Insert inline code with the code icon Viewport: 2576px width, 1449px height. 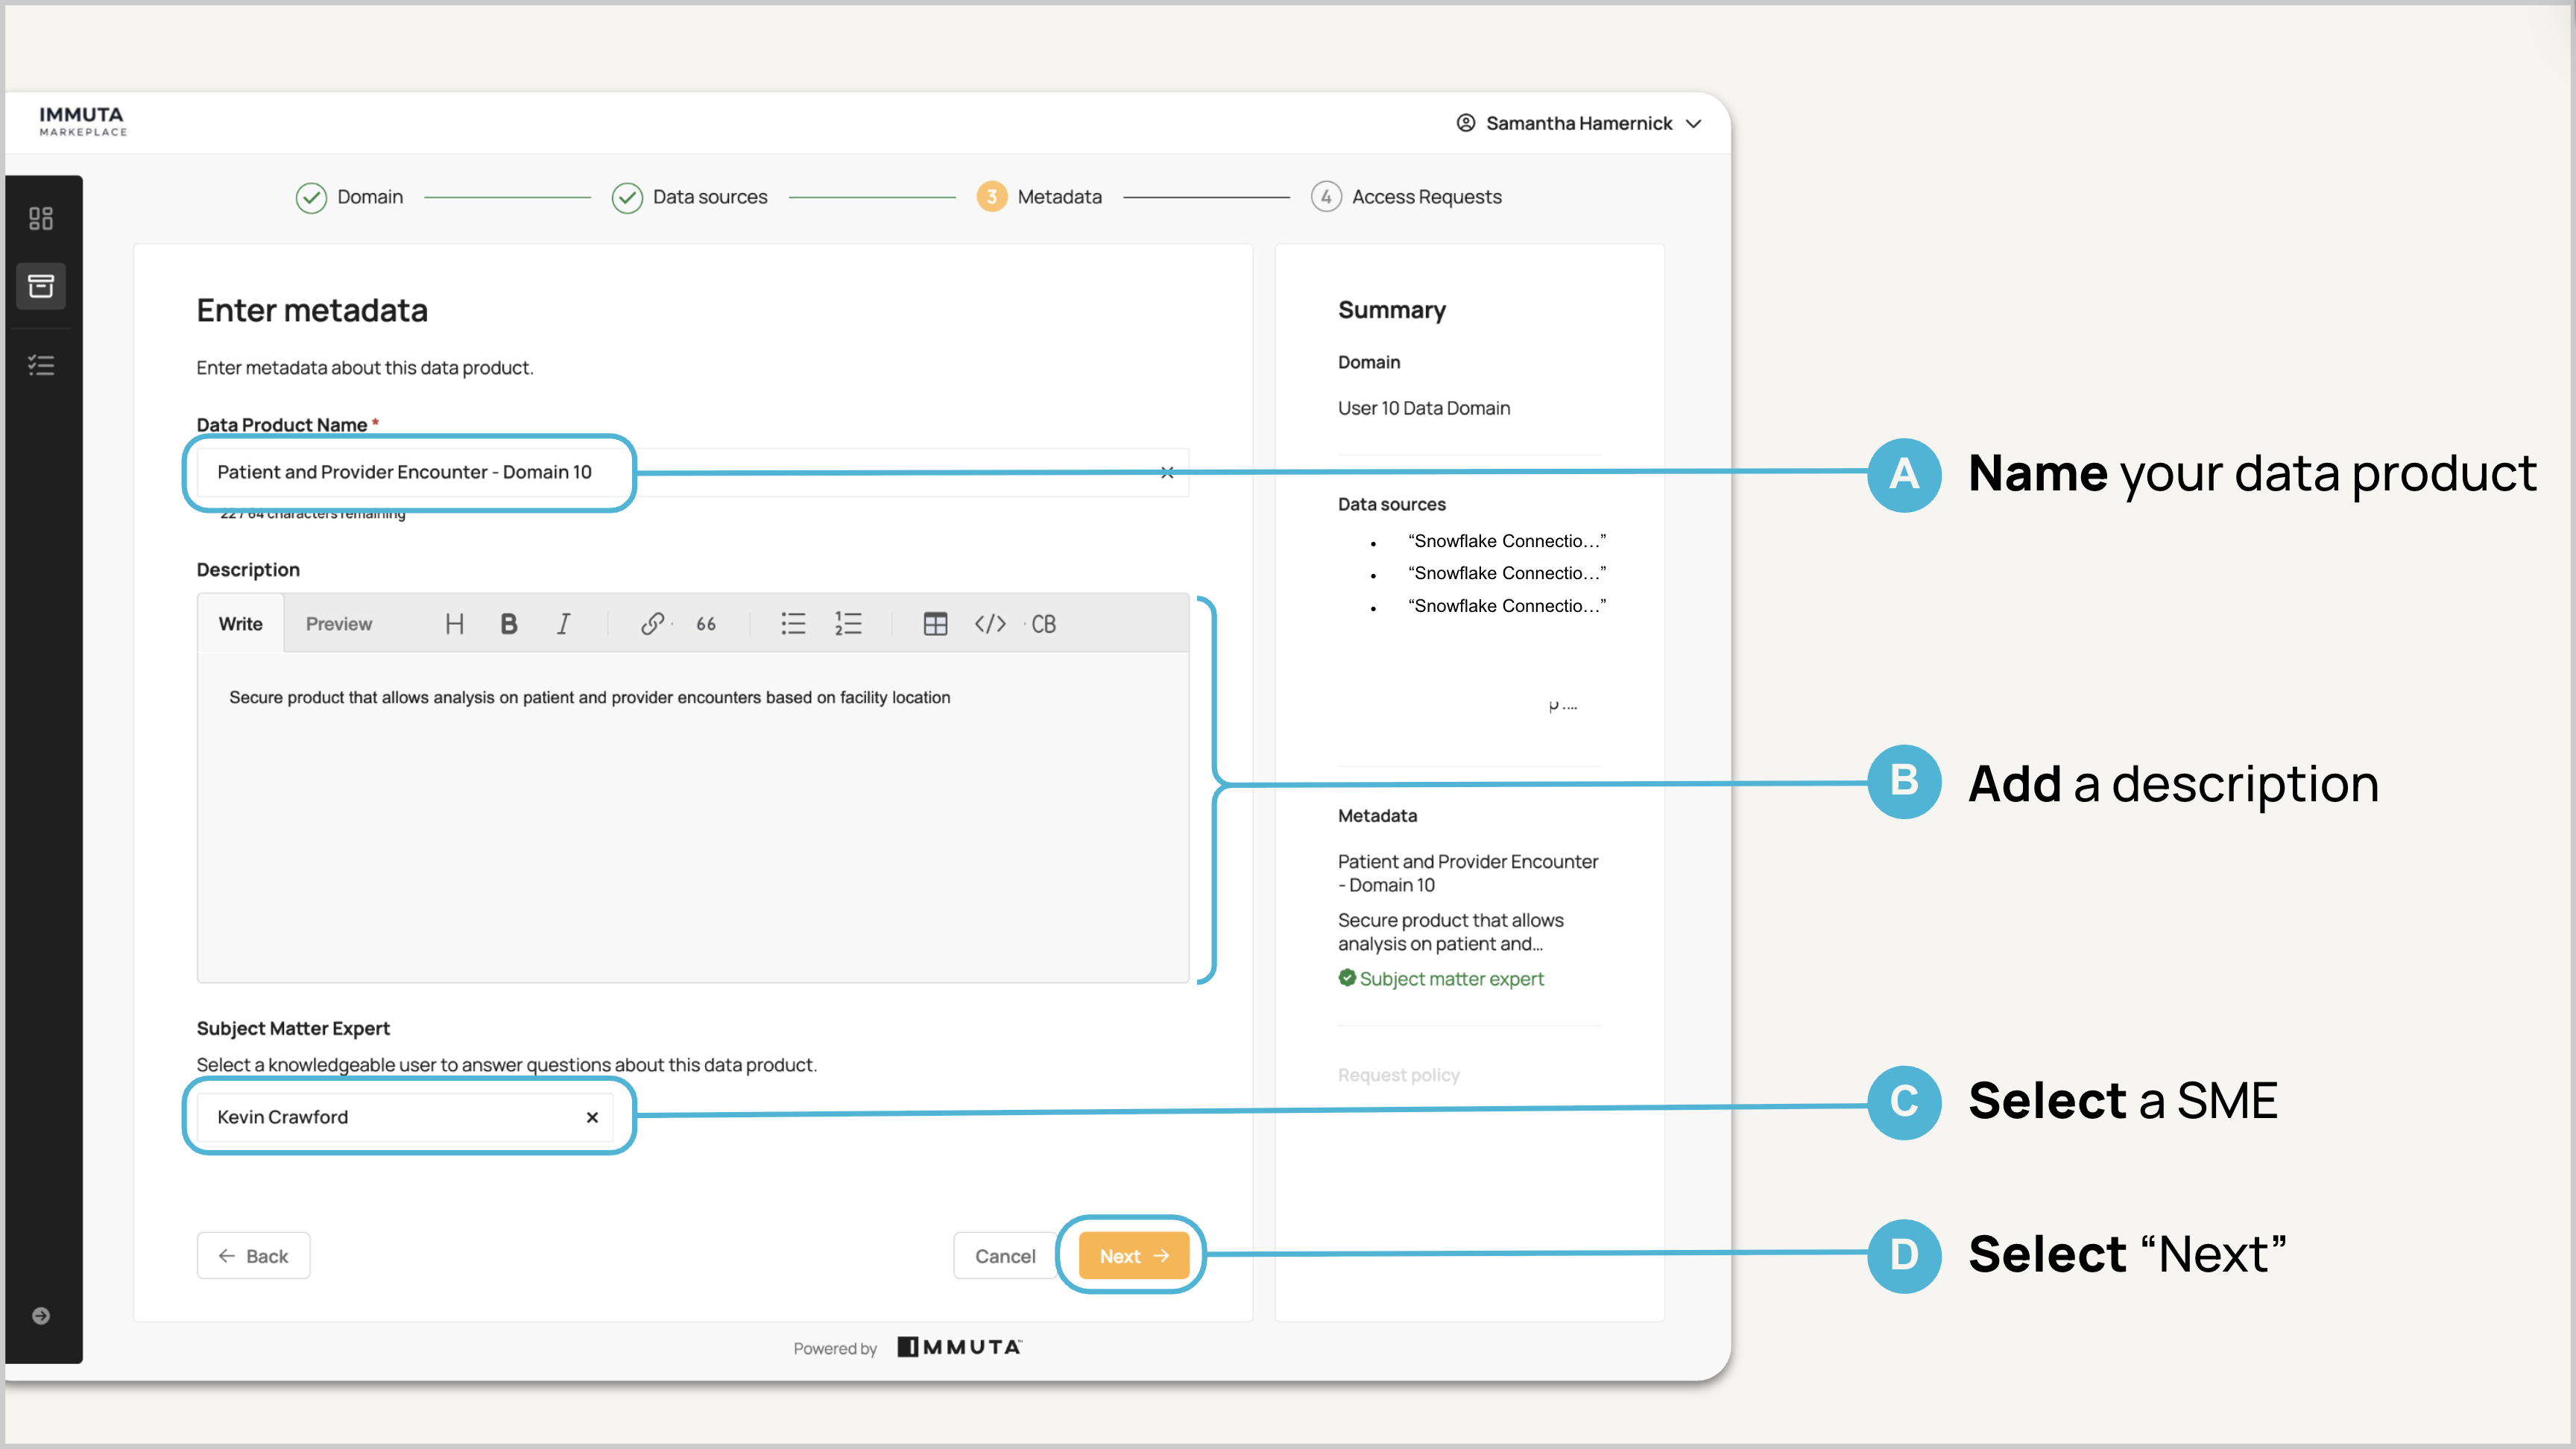click(x=990, y=624)
